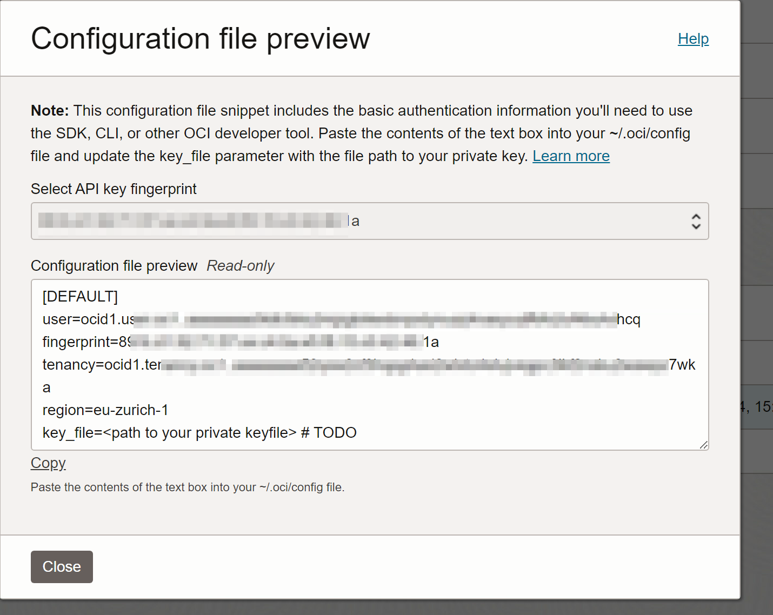Click the [DEFAULT] line in the preview
Image resolution: width=773 pixels, height=615 pixels.
(x=80, y=297)
